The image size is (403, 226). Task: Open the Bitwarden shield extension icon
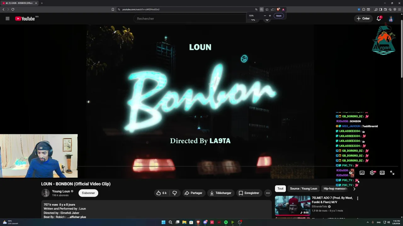click(359, 9)
